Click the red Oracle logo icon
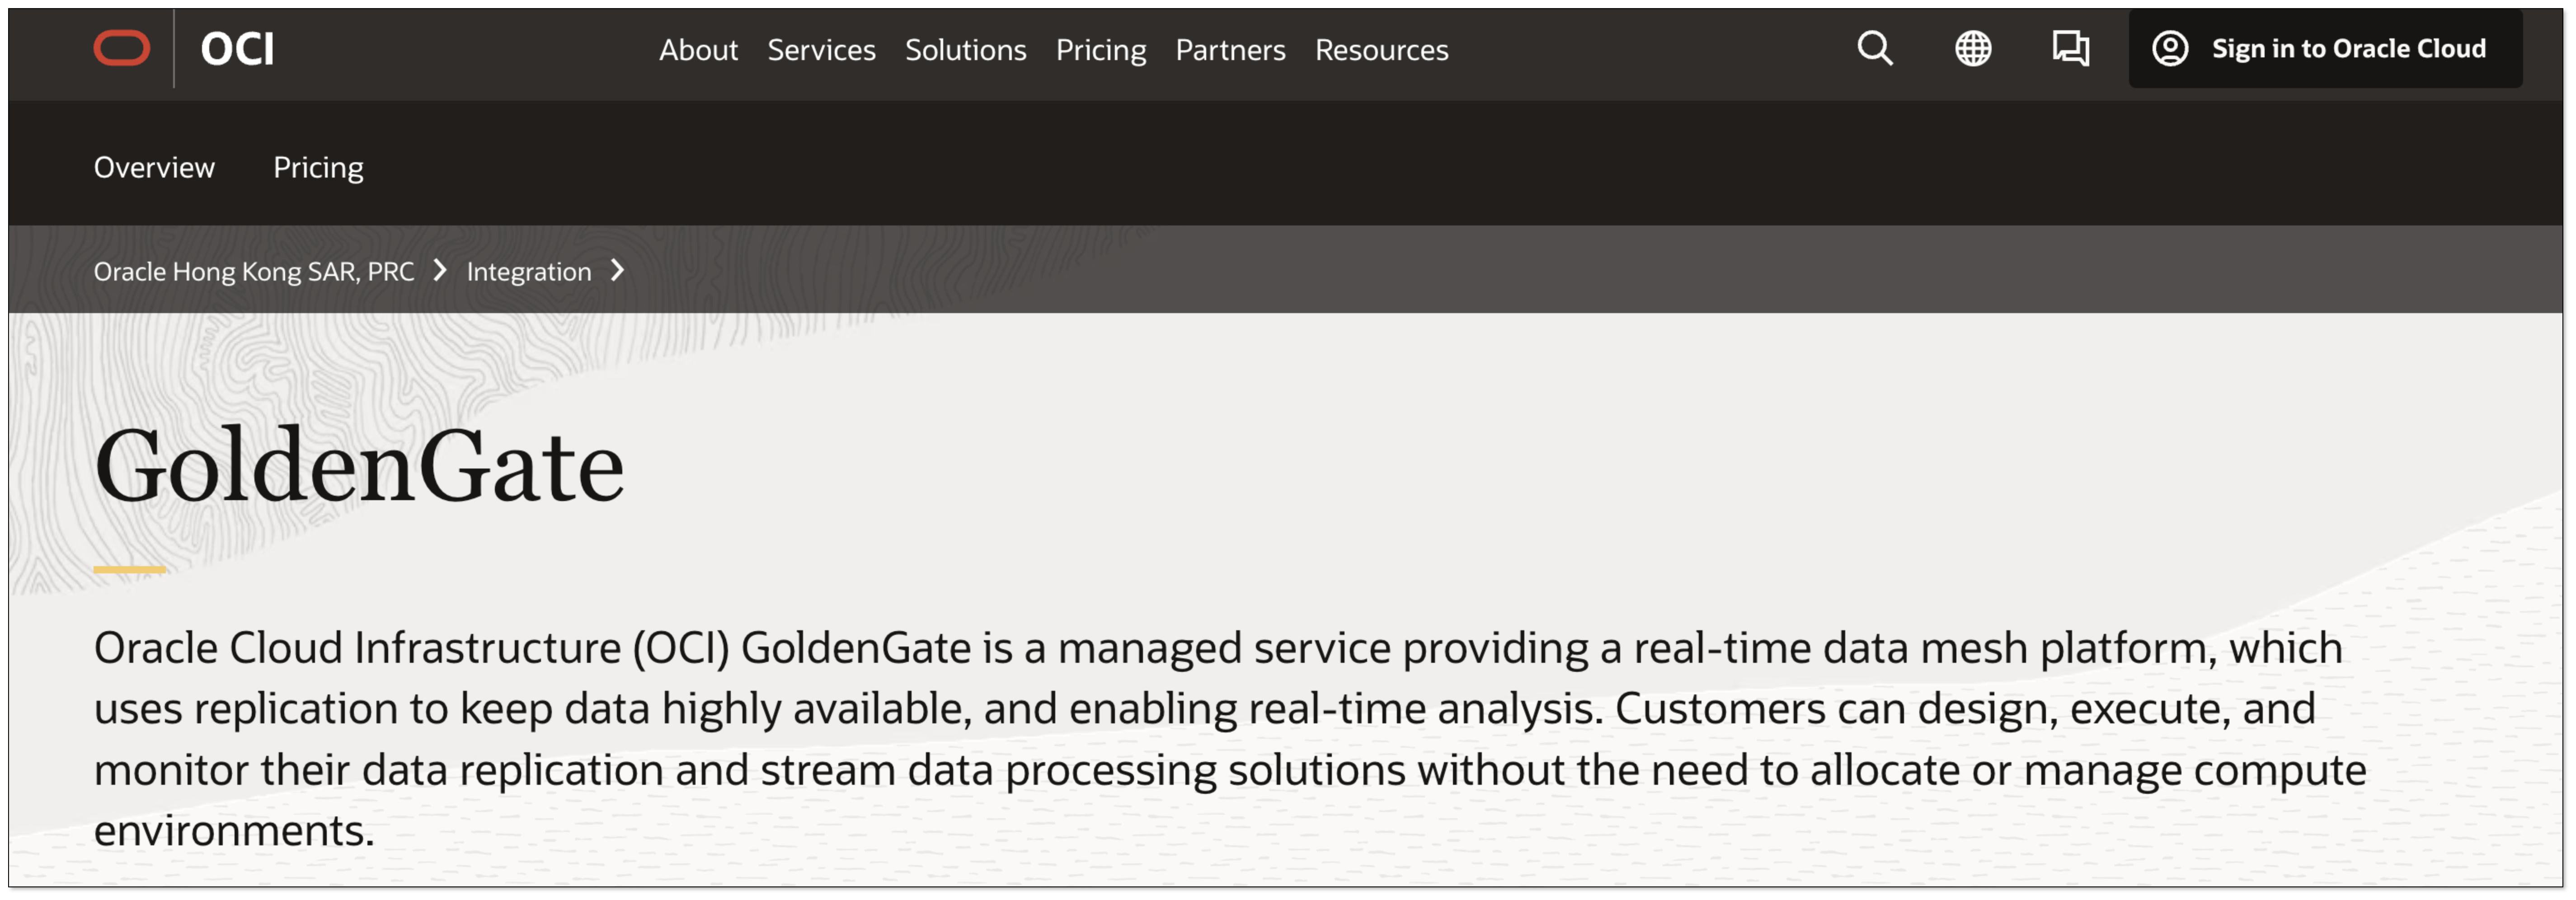2576x900 pixels. [x=122, y=48]
